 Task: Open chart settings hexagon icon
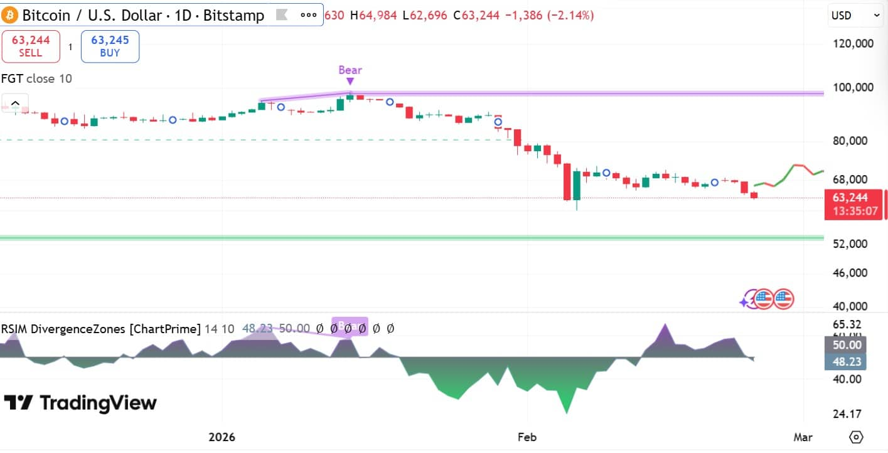[856, 437]
